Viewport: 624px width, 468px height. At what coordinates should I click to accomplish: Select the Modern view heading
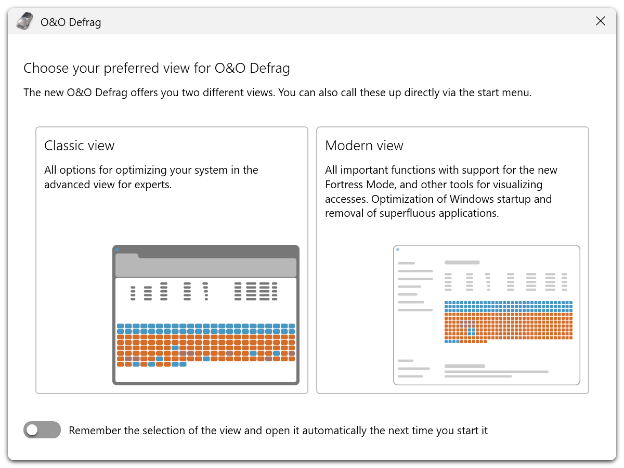tap(364, 146)
